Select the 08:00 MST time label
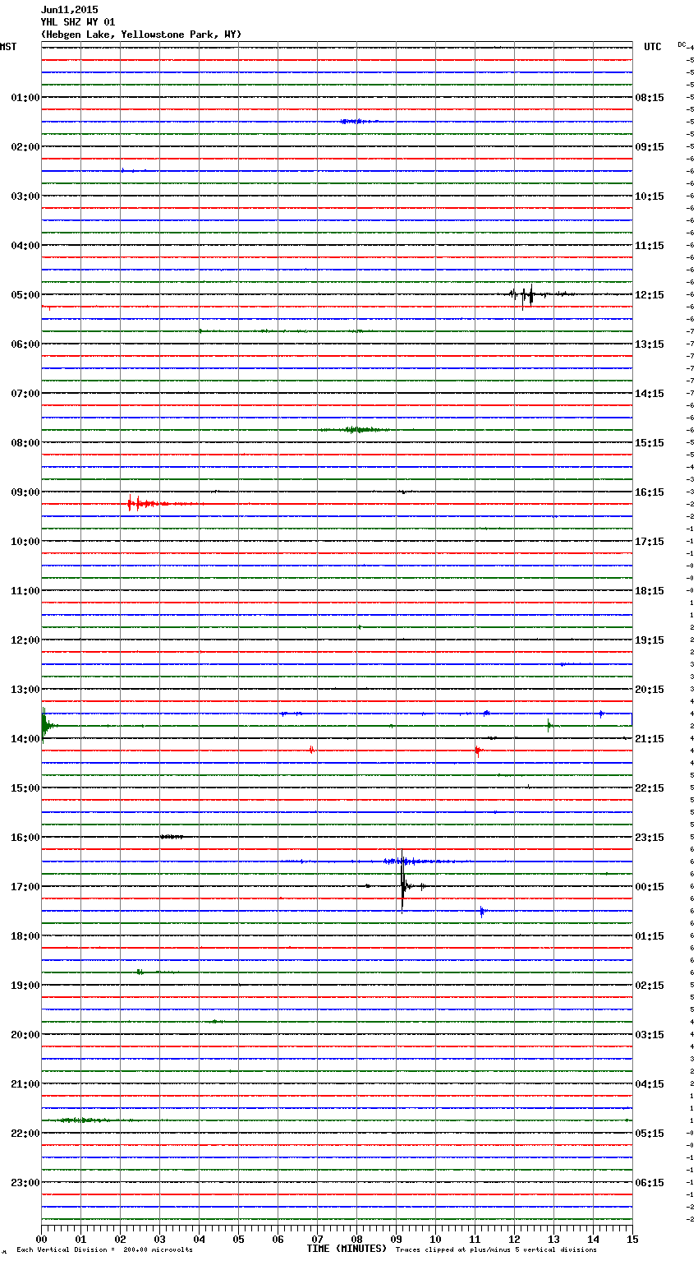The width and height of the screenshot is (698, 1261). (x=25, y=443)
